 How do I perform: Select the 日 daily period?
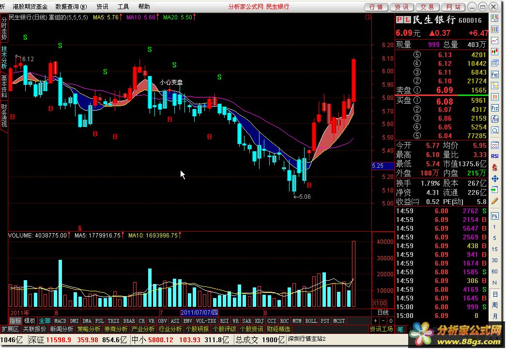click(495, 294)
